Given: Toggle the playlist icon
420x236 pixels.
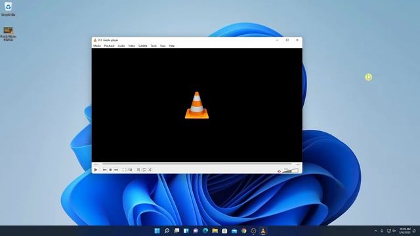Looking at the screenshot, I should pos(138,170).
